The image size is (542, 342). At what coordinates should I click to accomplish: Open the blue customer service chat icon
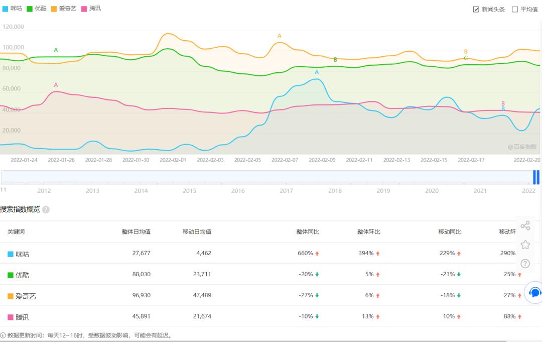(x=535, y=292)
